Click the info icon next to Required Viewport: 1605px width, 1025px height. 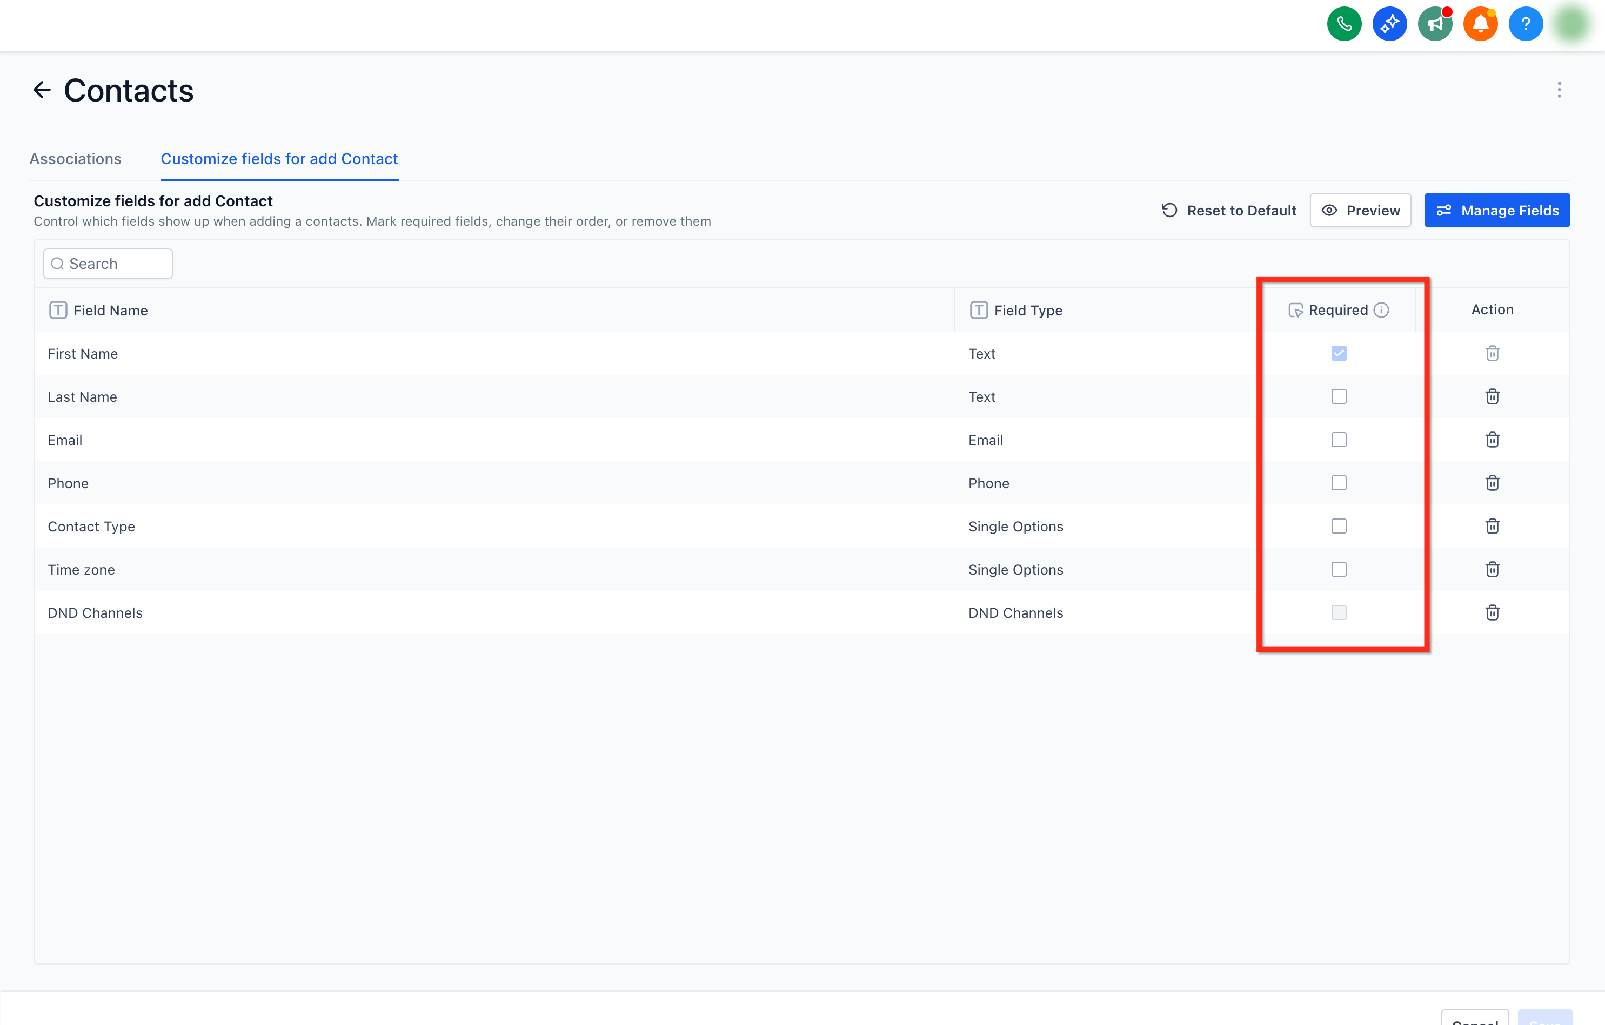pyautogui.click(x=1381, y=309)
